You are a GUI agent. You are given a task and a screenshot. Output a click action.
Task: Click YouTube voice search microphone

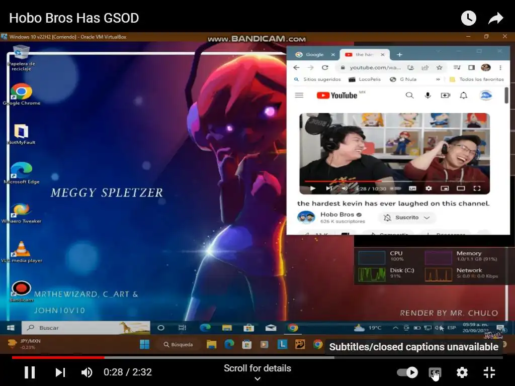coord(427,95)
